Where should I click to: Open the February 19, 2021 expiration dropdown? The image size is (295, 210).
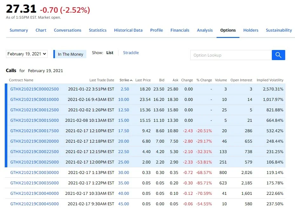click(27, 54)
